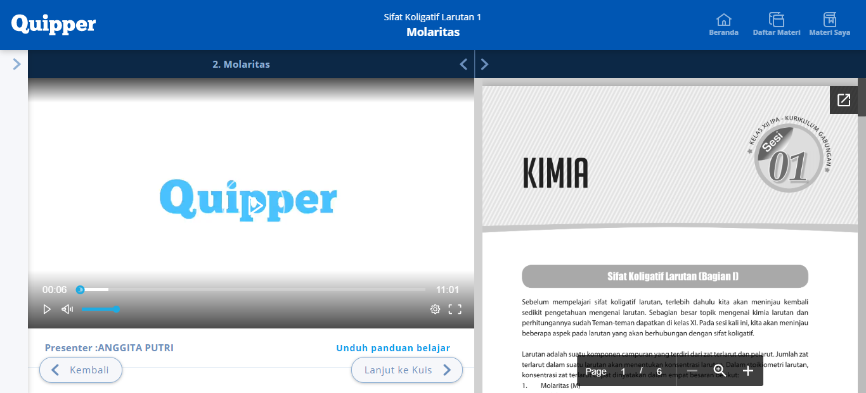Open Beranda using the home icon
This screenshot has height=393, width=866.
point(723,20)
